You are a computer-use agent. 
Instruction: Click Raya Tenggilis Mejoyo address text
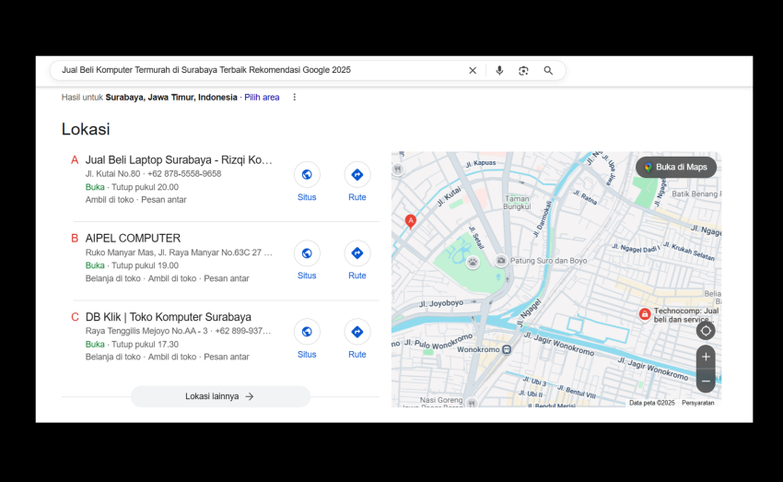point(146,331)
